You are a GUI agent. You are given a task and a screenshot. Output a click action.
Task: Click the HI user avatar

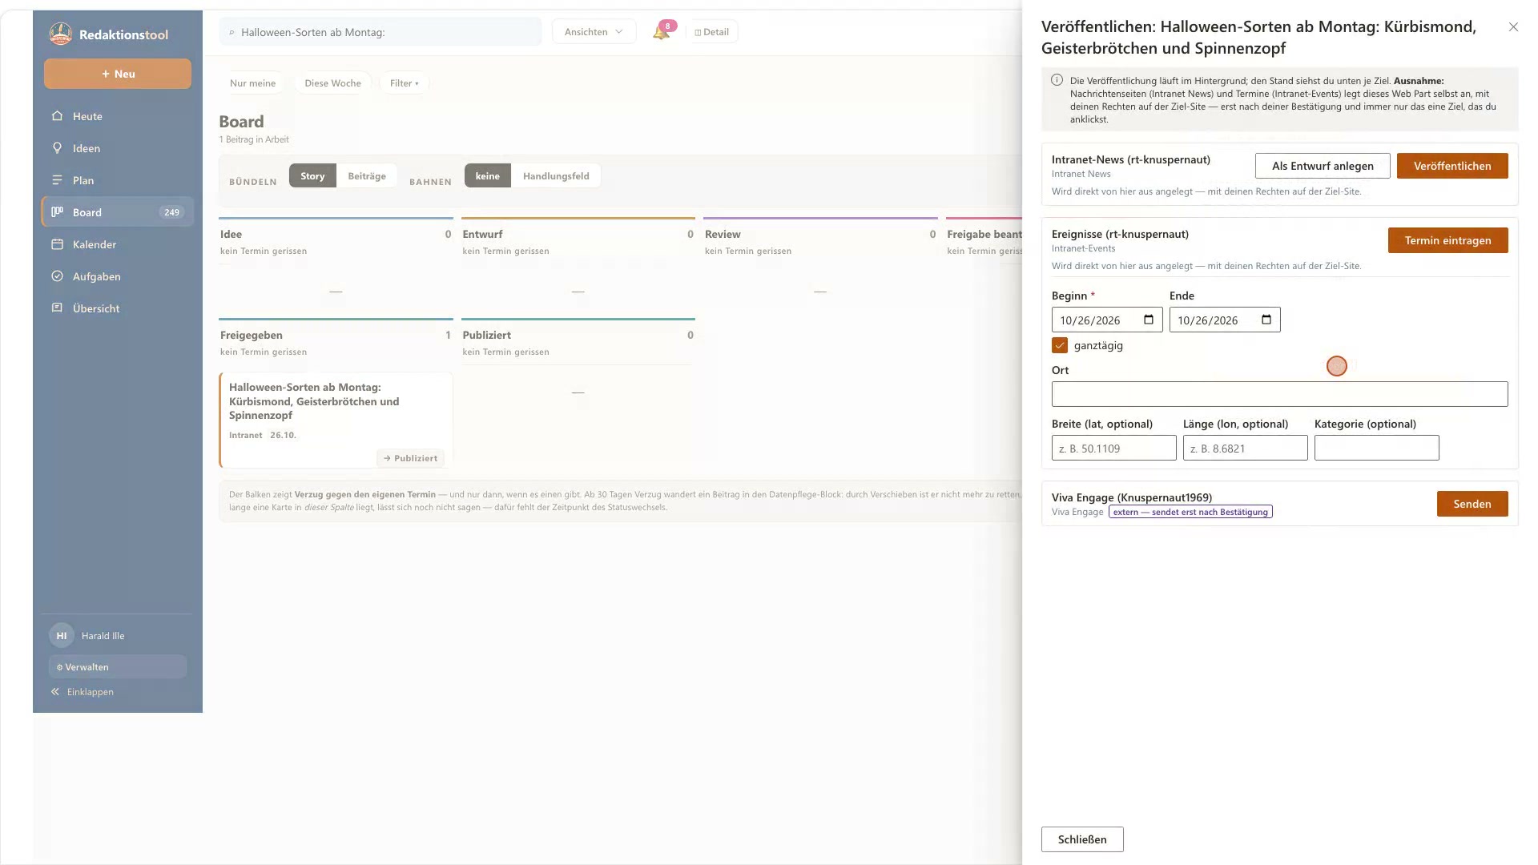tap(62, 636)
